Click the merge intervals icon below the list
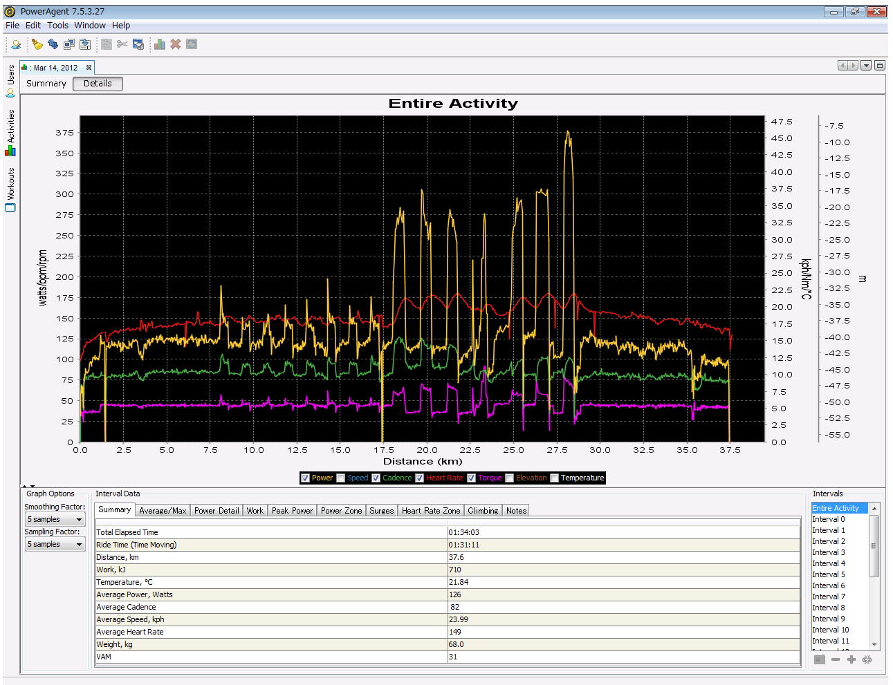This screenshot has width=893, height=685. coord(867,659)
